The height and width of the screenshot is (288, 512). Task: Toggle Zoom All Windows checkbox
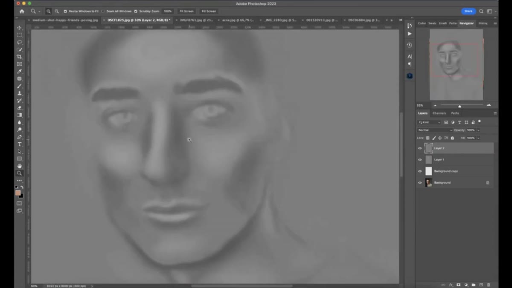pyautogui.click(x=103, y=11)
